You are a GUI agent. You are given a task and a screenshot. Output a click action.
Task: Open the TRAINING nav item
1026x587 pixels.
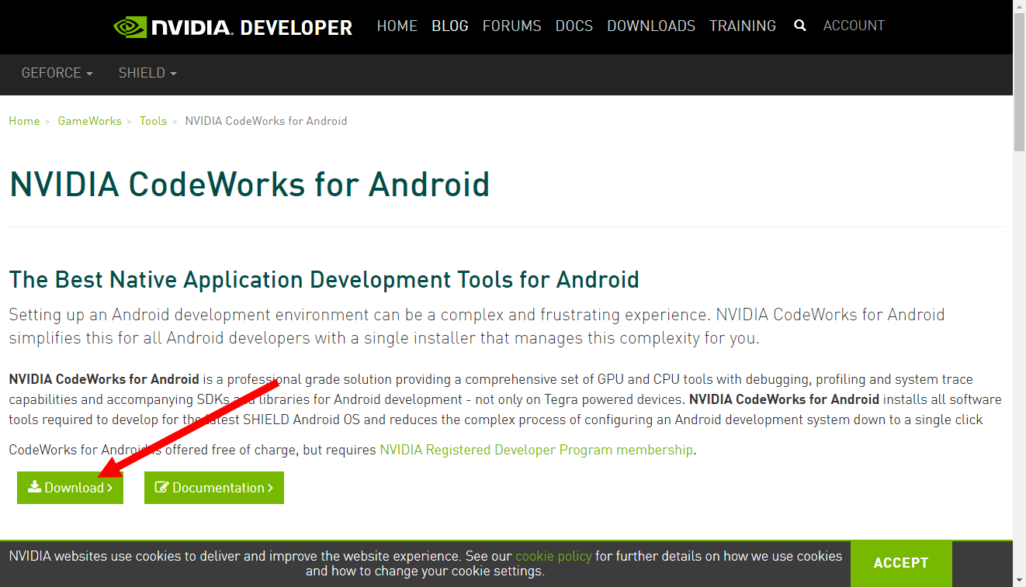(743, 26)
